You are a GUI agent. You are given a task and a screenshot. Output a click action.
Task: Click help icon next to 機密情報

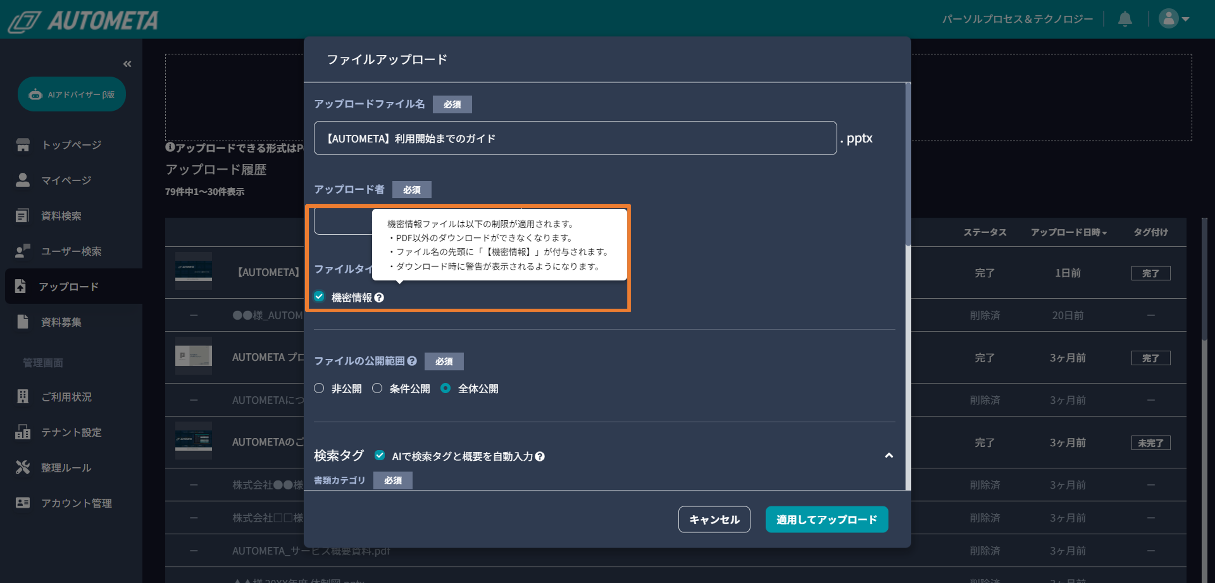[x=379, y=297]
